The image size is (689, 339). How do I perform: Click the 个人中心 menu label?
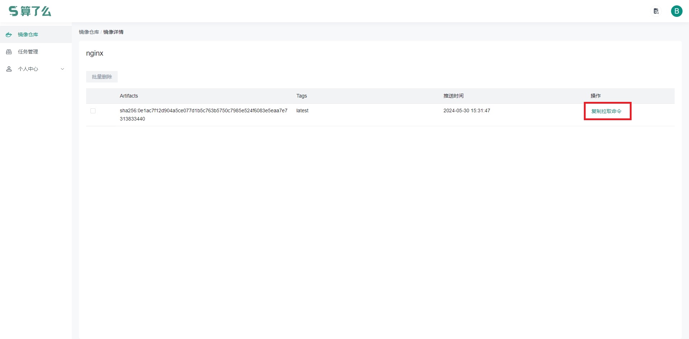tap(28, 69)
